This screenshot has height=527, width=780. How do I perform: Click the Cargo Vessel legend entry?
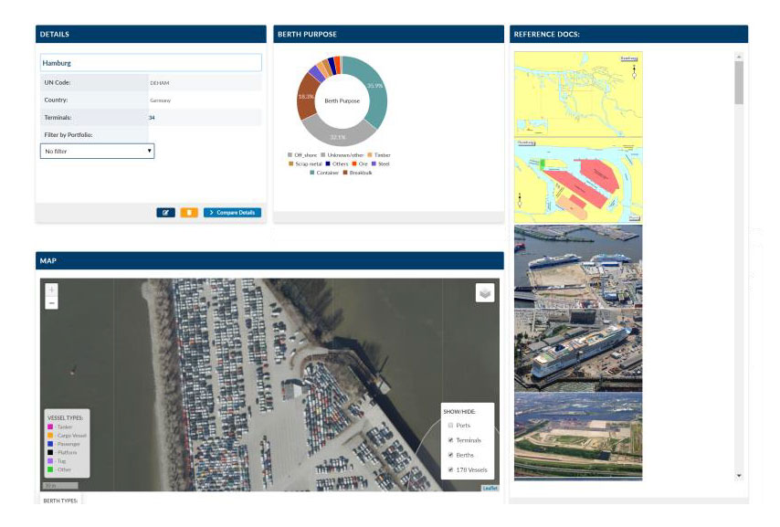(x=68, y=436)
